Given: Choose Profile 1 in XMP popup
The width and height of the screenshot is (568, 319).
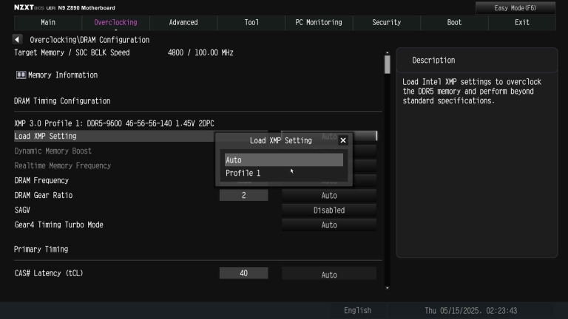Looking at the screenshot, I should click(x=284, y=173).
